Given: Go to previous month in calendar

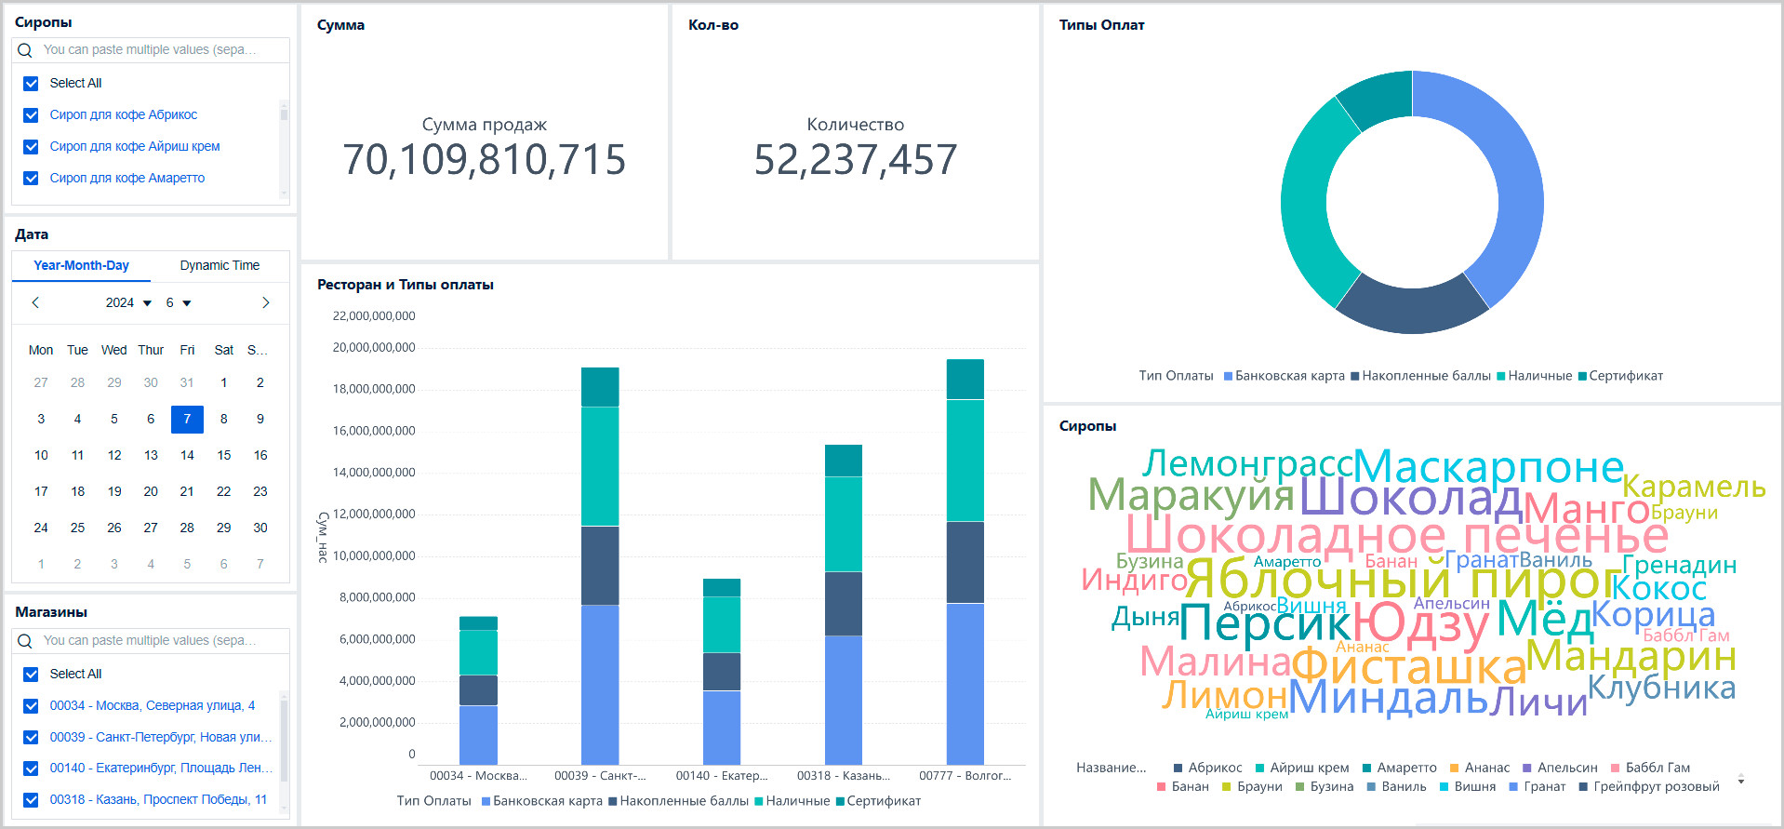Looking at the screenshot, I should click(35, 302).
